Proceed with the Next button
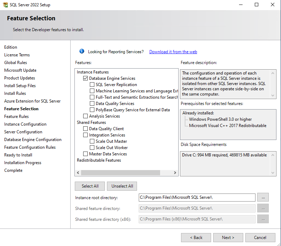 pos(228,238)
